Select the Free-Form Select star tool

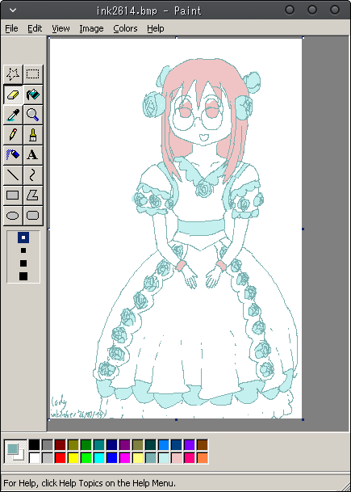(x=13, y=74)
